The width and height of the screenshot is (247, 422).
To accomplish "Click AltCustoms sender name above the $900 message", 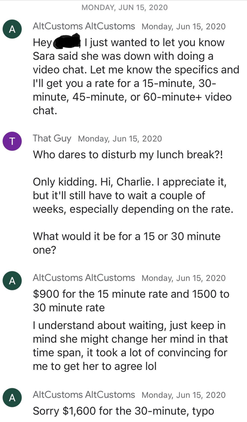I will click(x=84, y=278).
